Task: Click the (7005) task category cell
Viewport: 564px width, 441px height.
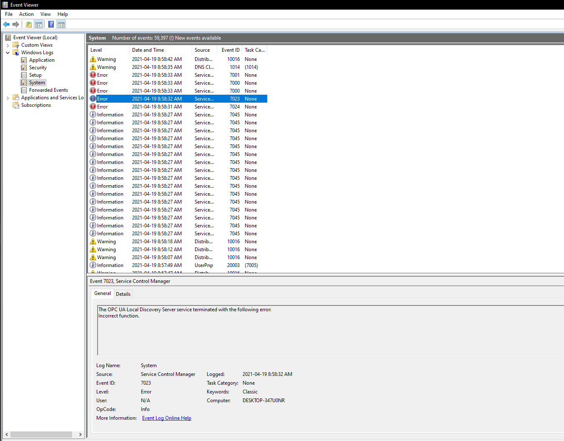Action: tap(251, 265)
